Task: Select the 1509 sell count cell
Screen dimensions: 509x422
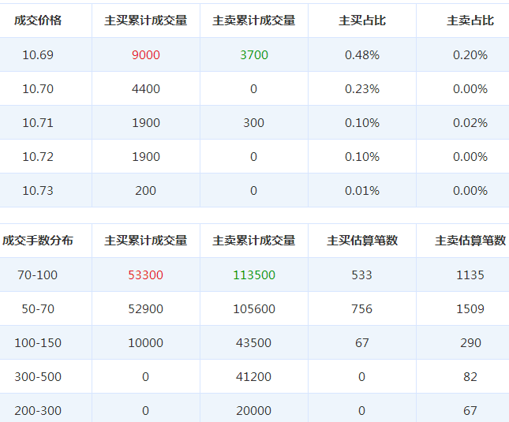Action: [470, 309]
